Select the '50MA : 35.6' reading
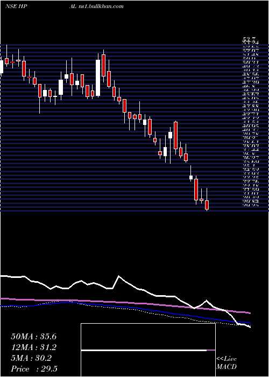269x377 pixels. (x=33, y=337)
